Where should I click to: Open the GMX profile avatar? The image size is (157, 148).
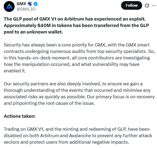9,6
